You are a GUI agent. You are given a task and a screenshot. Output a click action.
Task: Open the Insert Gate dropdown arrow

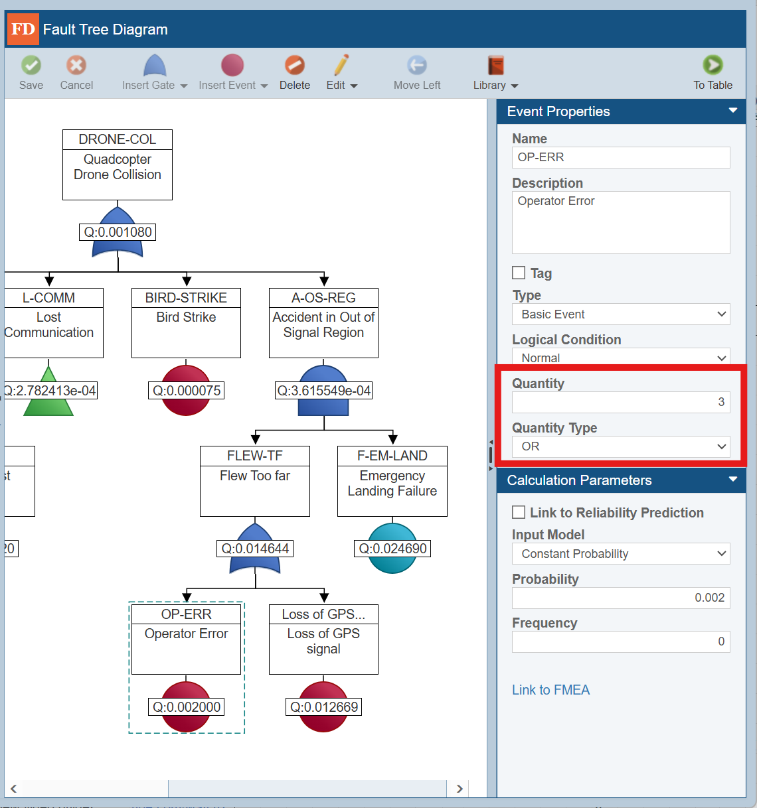click(x=183, y=85)
